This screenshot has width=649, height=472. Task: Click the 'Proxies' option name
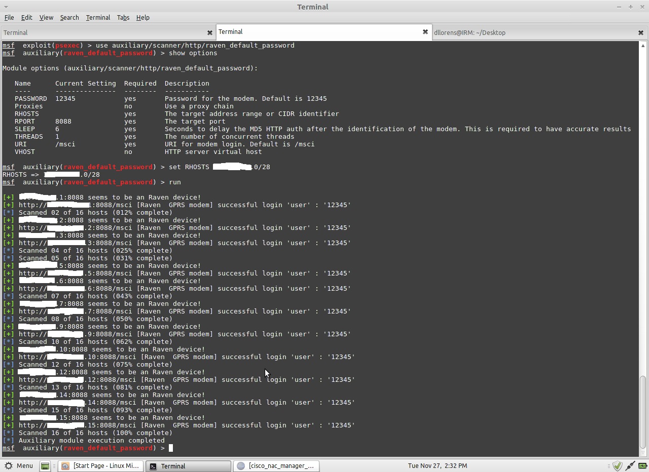coord(29,106)
